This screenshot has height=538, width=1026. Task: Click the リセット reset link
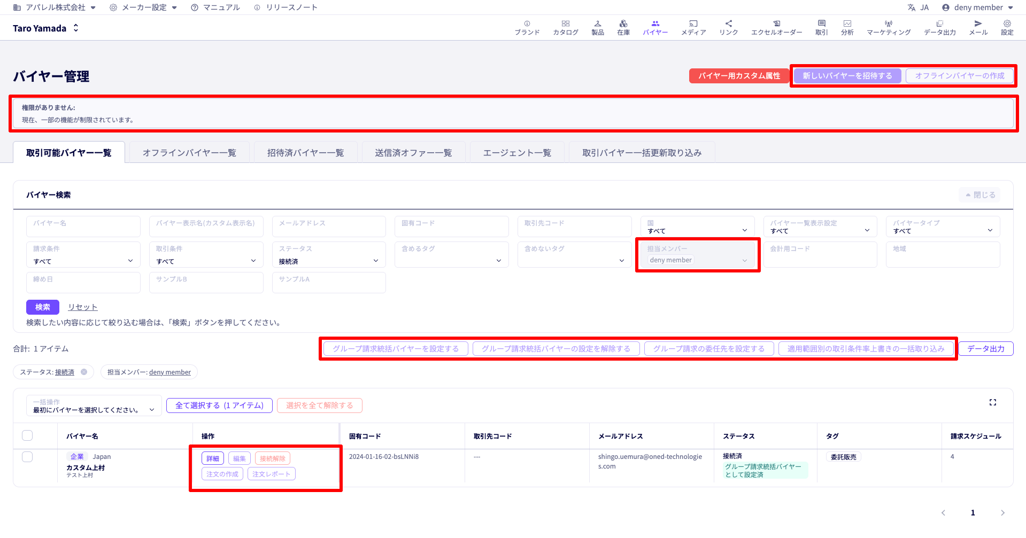click(82, 307)
